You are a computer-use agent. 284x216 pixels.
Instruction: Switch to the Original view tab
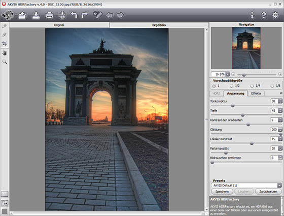click(x=59, y=25)
